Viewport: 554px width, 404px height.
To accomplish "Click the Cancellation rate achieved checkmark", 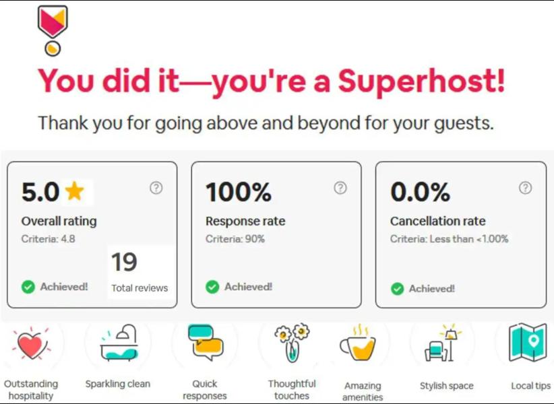I will 397,289.
